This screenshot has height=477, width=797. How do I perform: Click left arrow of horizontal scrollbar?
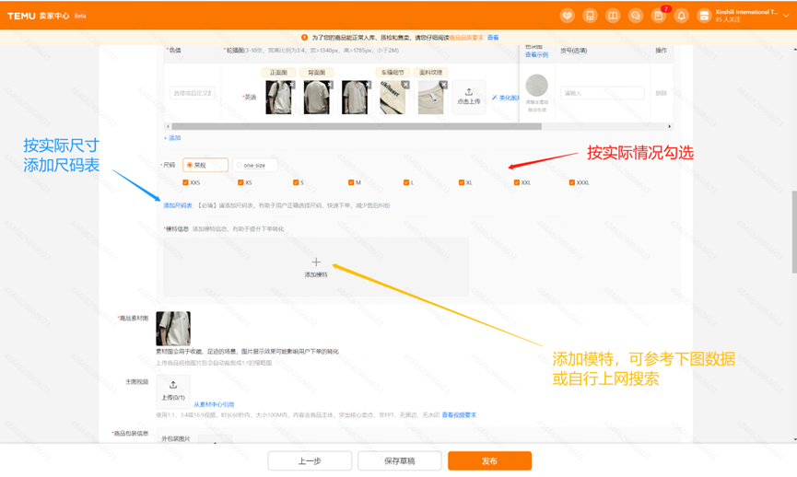click(x=168, y=126)
